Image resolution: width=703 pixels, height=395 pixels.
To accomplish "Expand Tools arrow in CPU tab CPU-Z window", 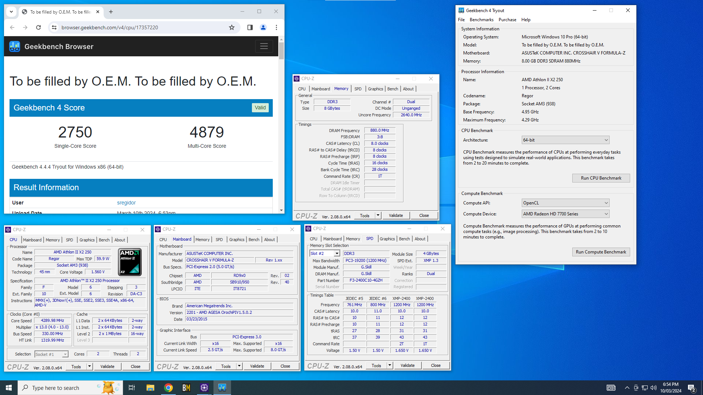I will pyautogui.click(x=89, y=366).
